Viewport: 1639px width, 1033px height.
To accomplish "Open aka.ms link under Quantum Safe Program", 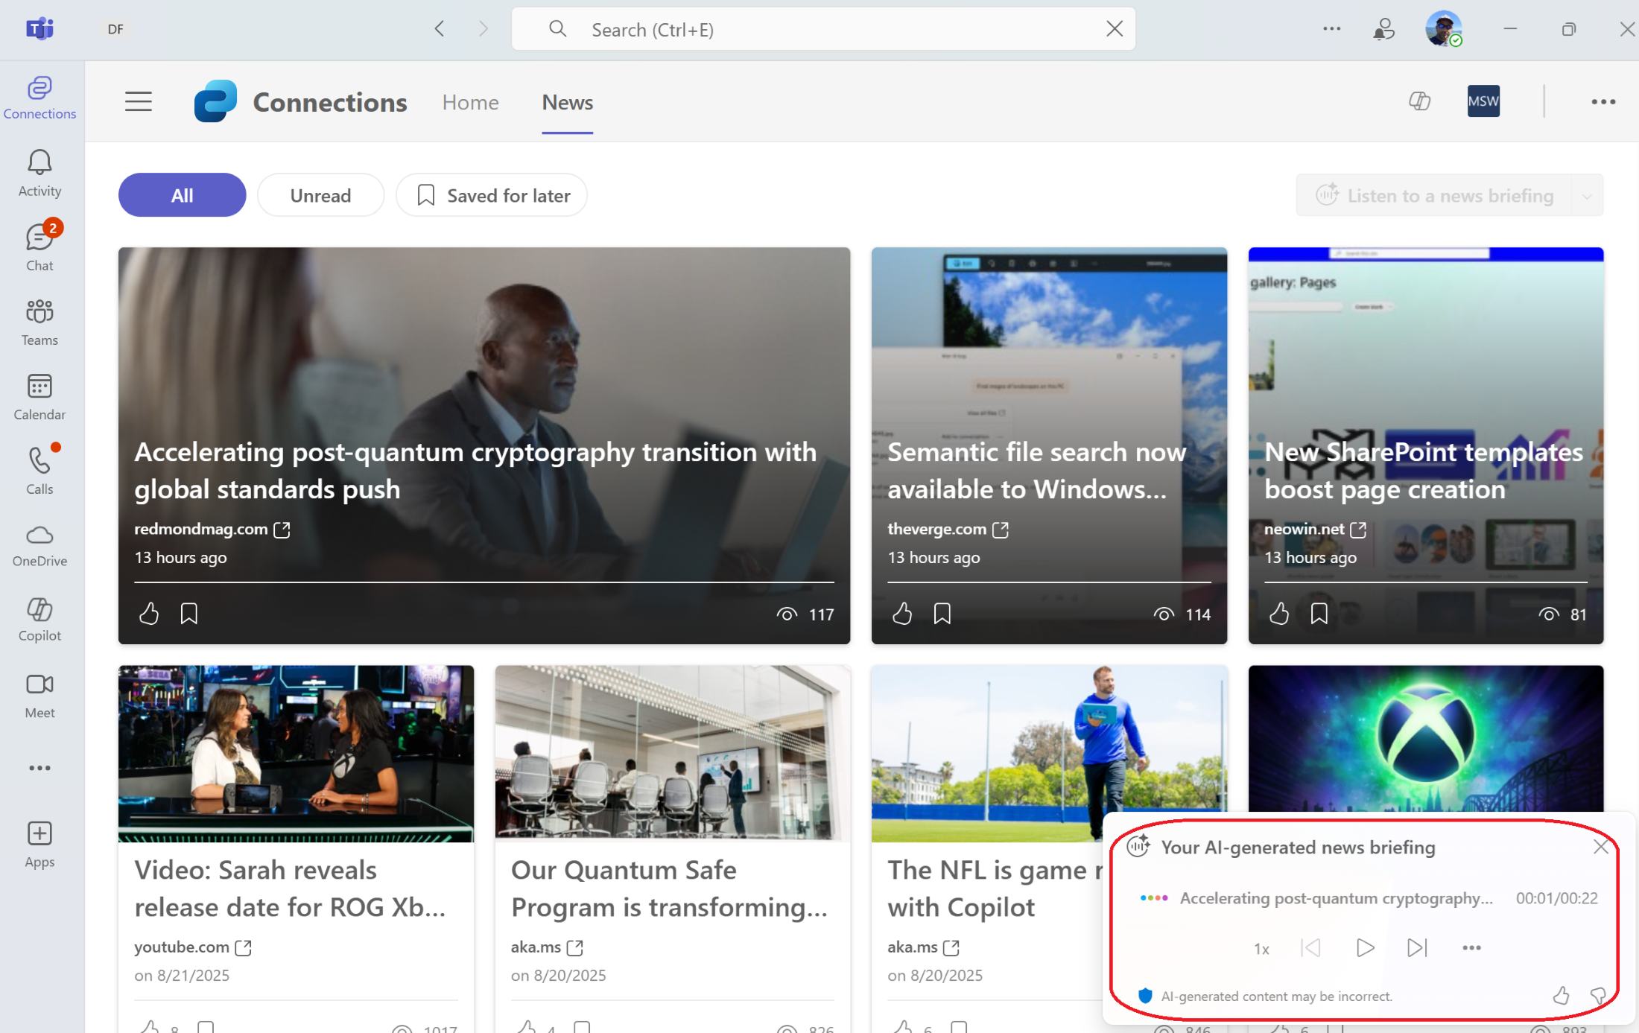I will coord(546,947).
